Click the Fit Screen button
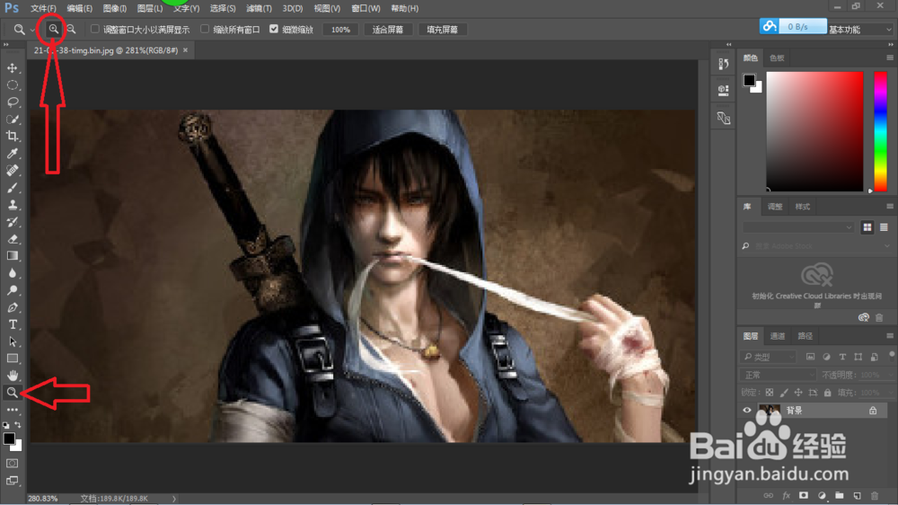898x505 pixels. (x=388, y=30)
